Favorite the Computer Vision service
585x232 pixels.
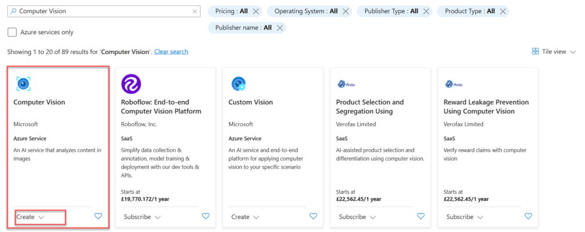(98, 216)
